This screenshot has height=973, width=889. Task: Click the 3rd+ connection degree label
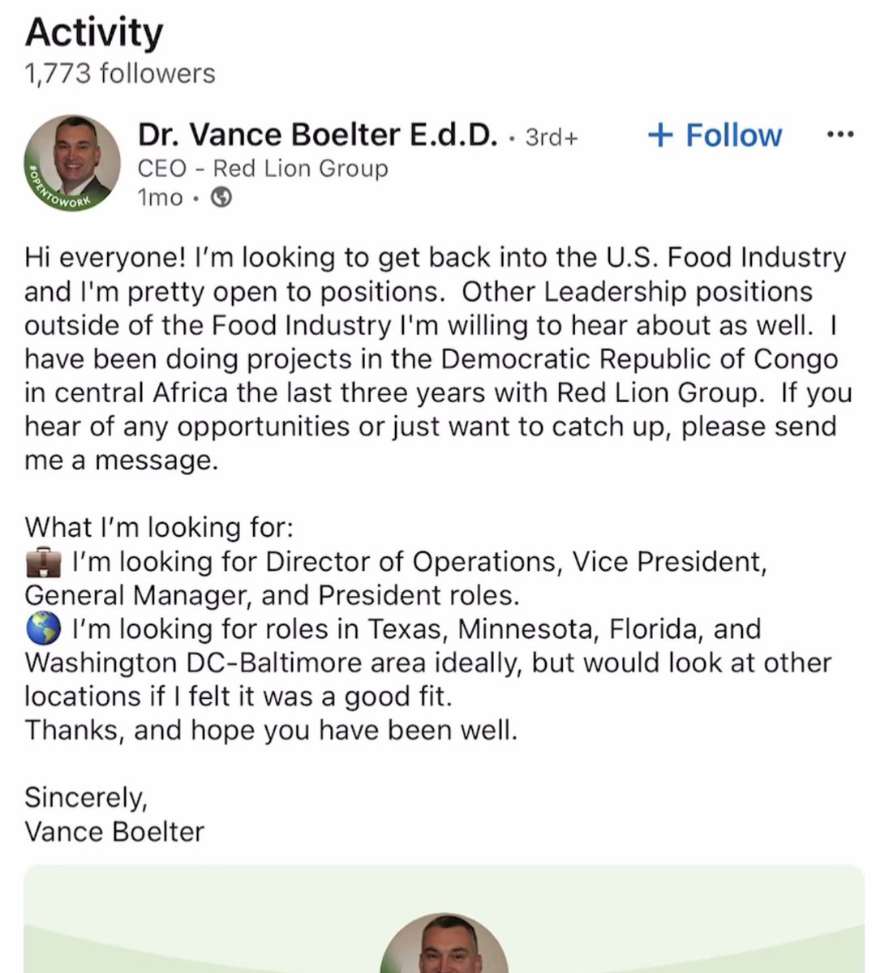pyautogui.click(x=552, y=137)
